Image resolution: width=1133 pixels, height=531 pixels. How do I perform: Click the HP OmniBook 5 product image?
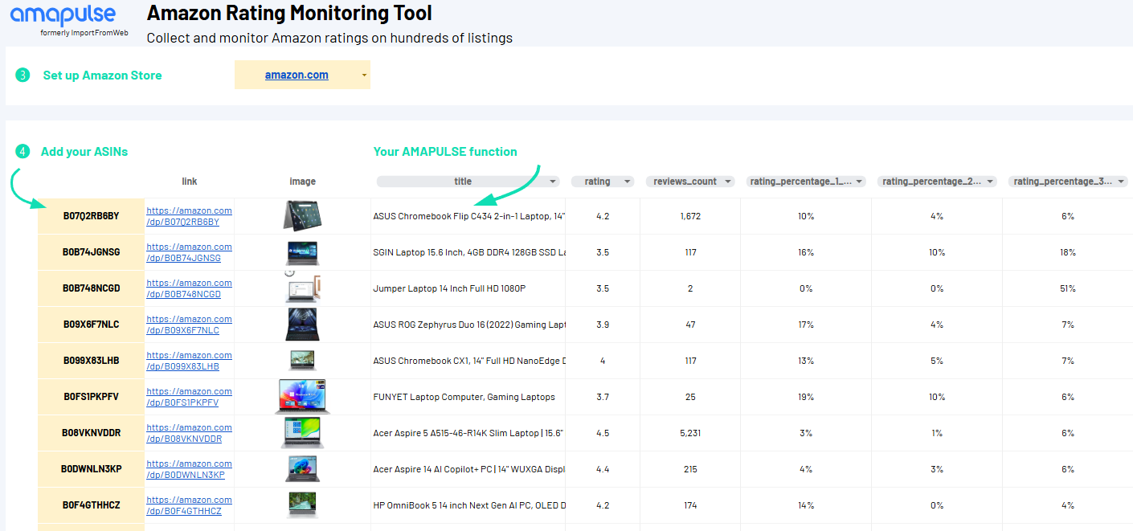pos(302,505)
